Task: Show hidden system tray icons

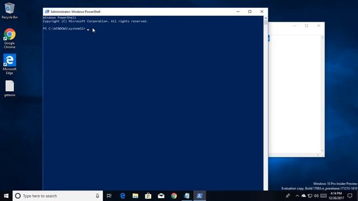Action: (x=297, y=196)
